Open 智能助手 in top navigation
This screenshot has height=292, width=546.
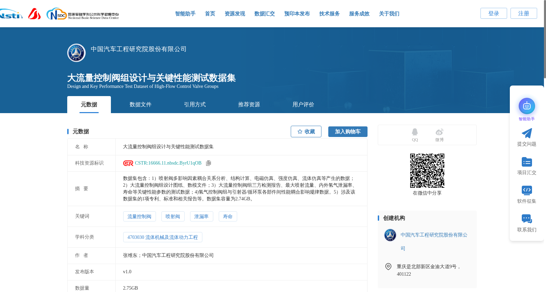point(185,14)
